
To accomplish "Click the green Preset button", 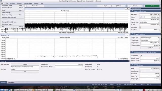I will tap(152, 6).
